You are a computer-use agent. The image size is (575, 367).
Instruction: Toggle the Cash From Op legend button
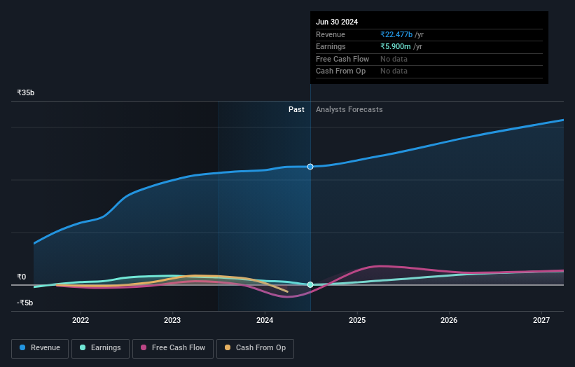[x=255, y=348]
